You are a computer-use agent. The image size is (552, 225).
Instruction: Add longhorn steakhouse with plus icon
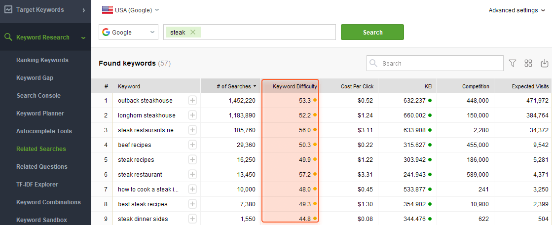[192, 115]
